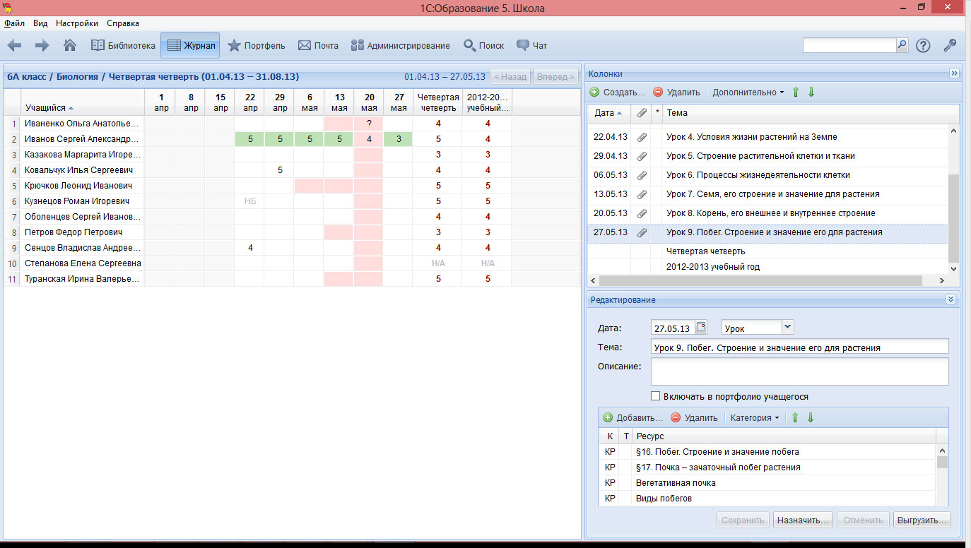This screenshot has width=971, height=548.
Task: Open the Портфель section
Action: [256, 46]
